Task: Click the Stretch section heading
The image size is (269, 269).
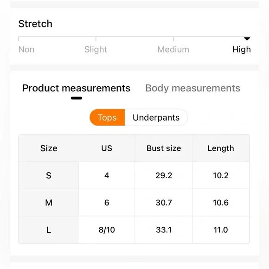Action: (35, 24)
